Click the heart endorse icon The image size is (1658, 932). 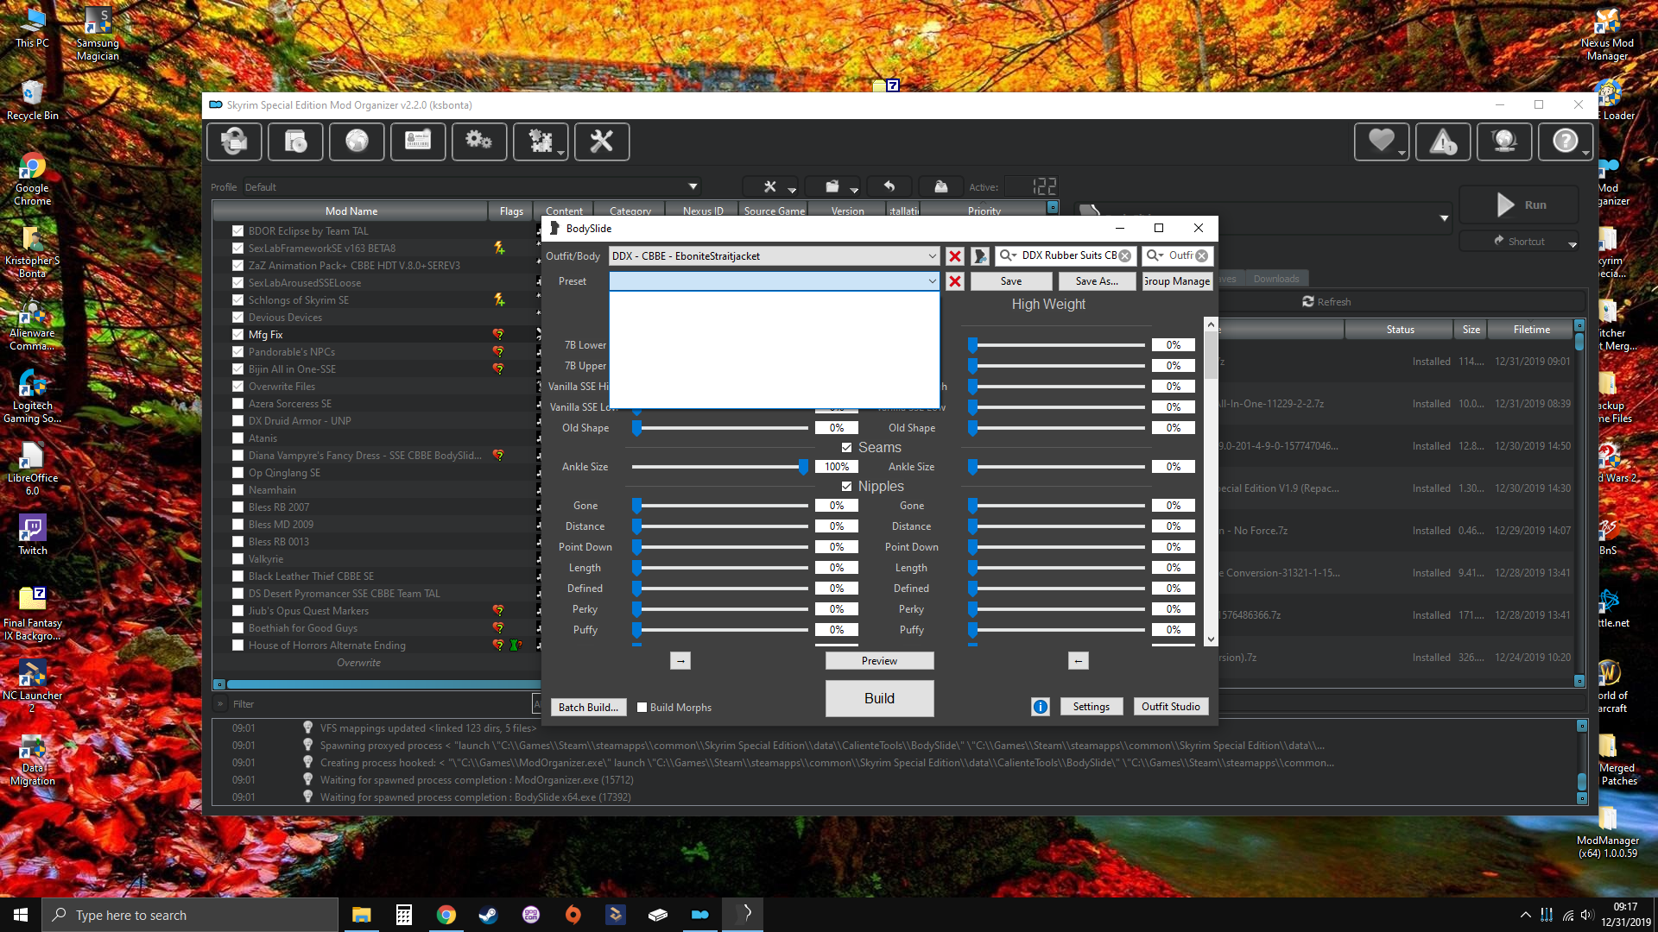coord(1381,142)
